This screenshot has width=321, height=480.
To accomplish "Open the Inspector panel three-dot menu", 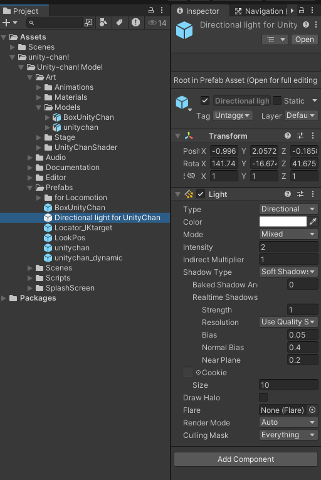I will click(x=312, y=11).
